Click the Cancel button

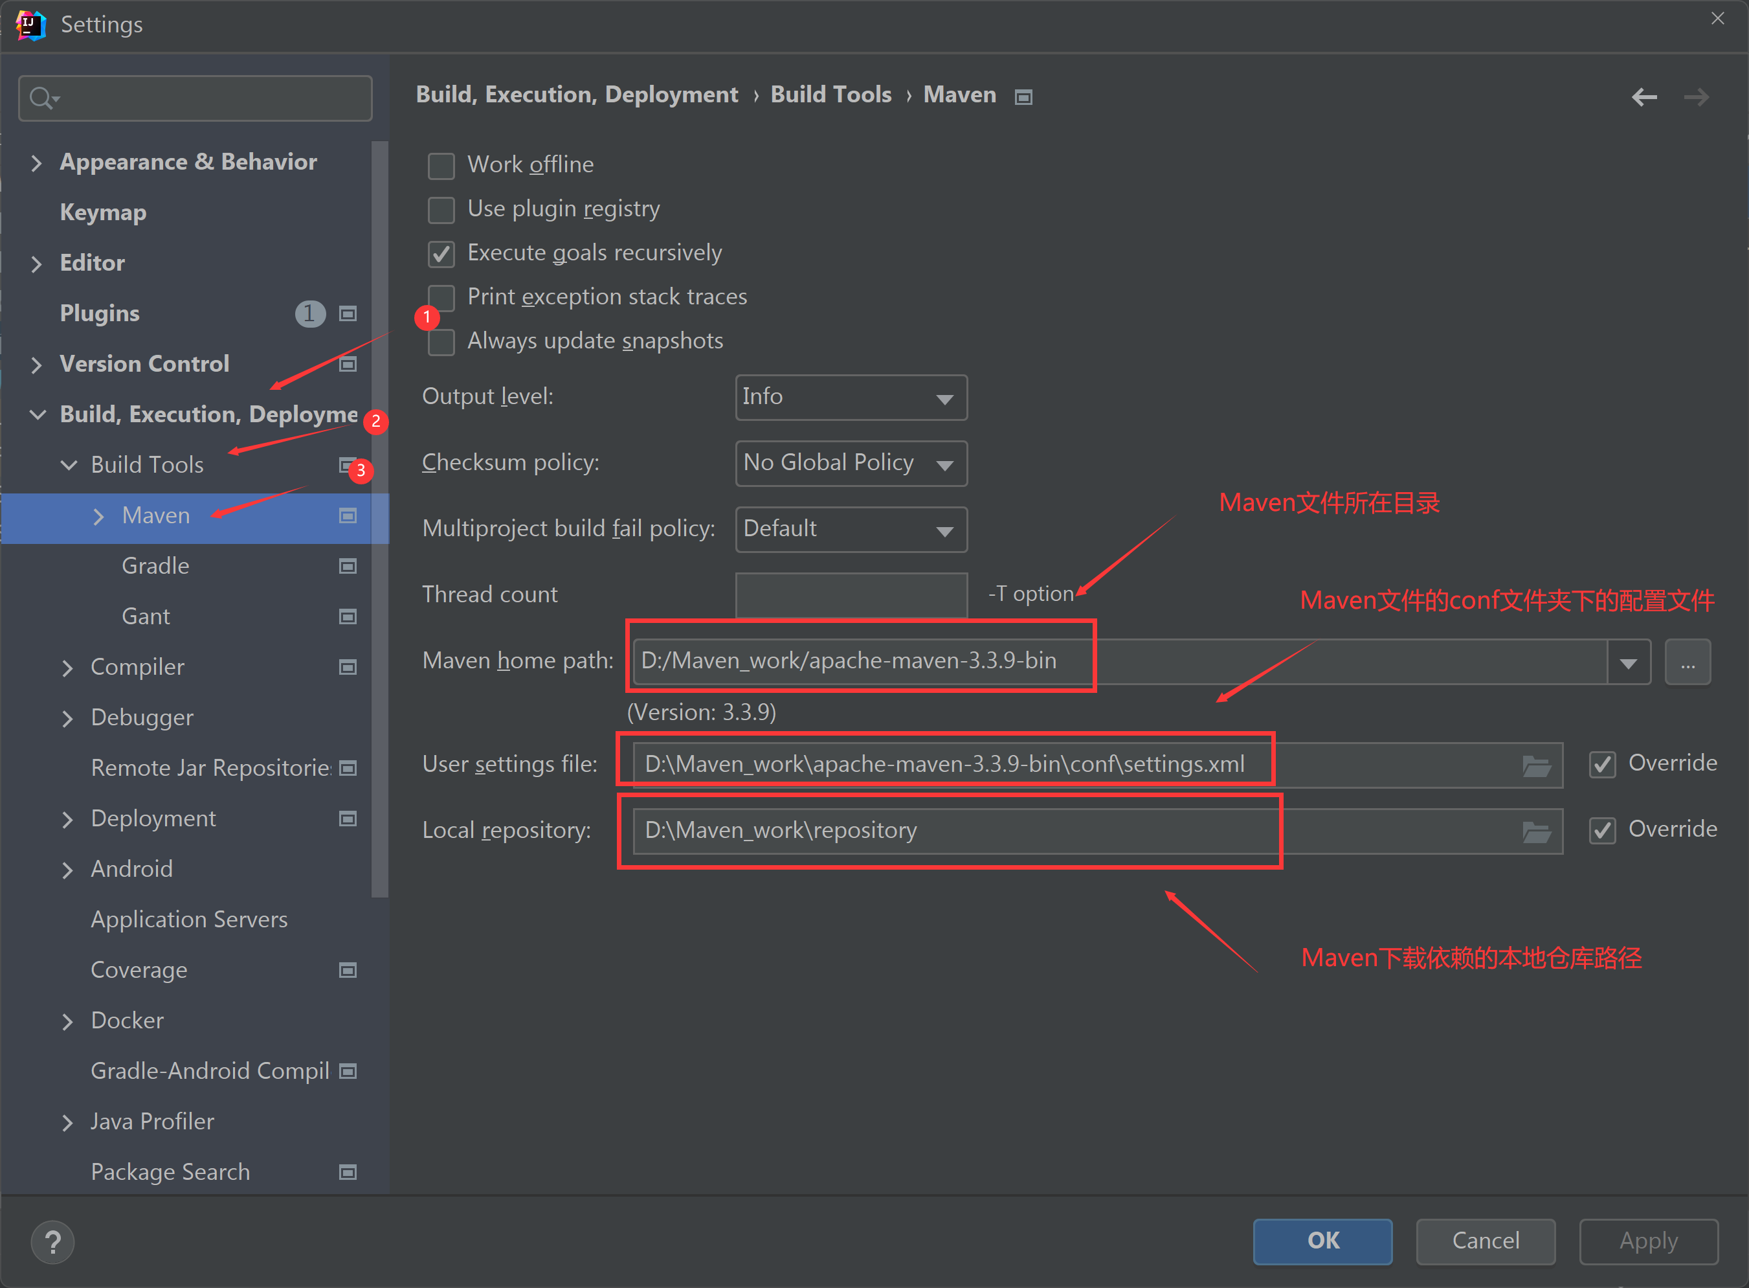pos(1485,1241)
